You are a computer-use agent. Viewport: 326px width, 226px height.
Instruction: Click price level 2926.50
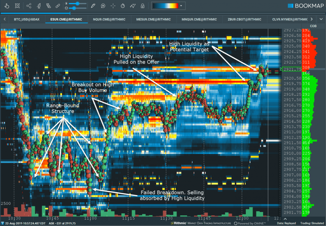pyautogui.click(x=292, y=36)
